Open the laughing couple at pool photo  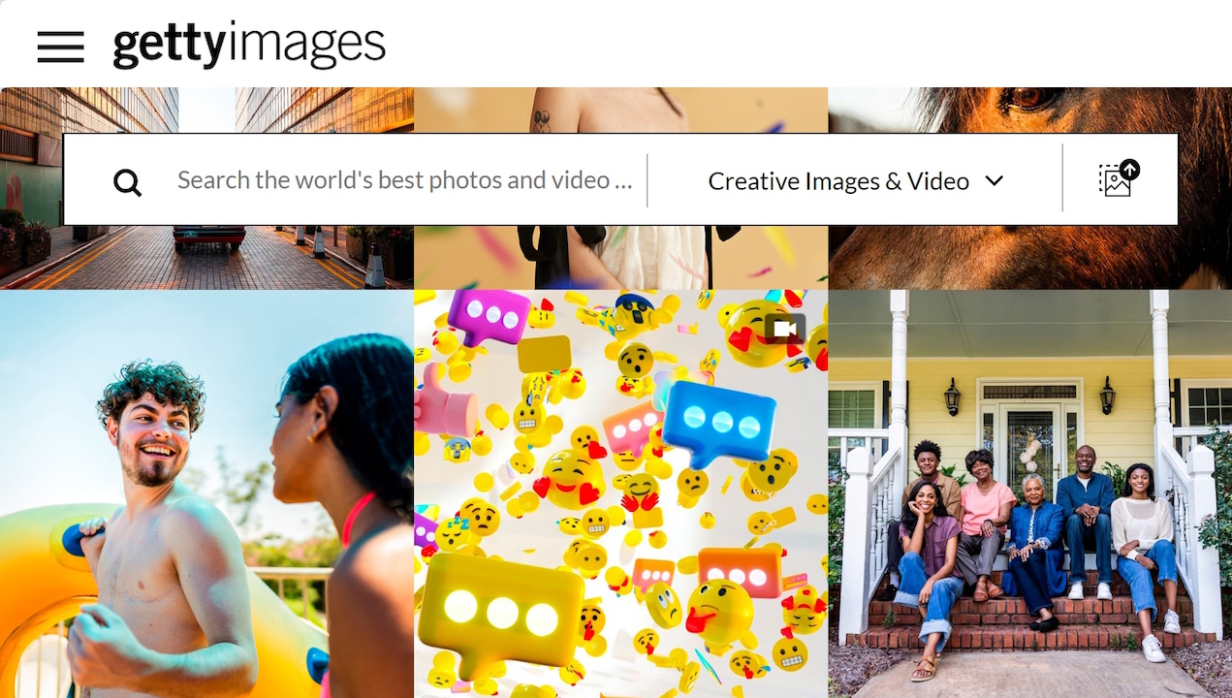click(x=206, y=493)
